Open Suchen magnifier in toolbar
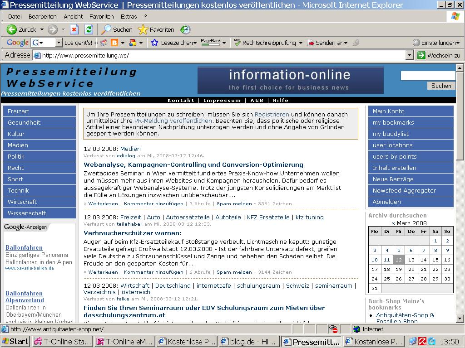Screen dimensions: 465x348 105,29
